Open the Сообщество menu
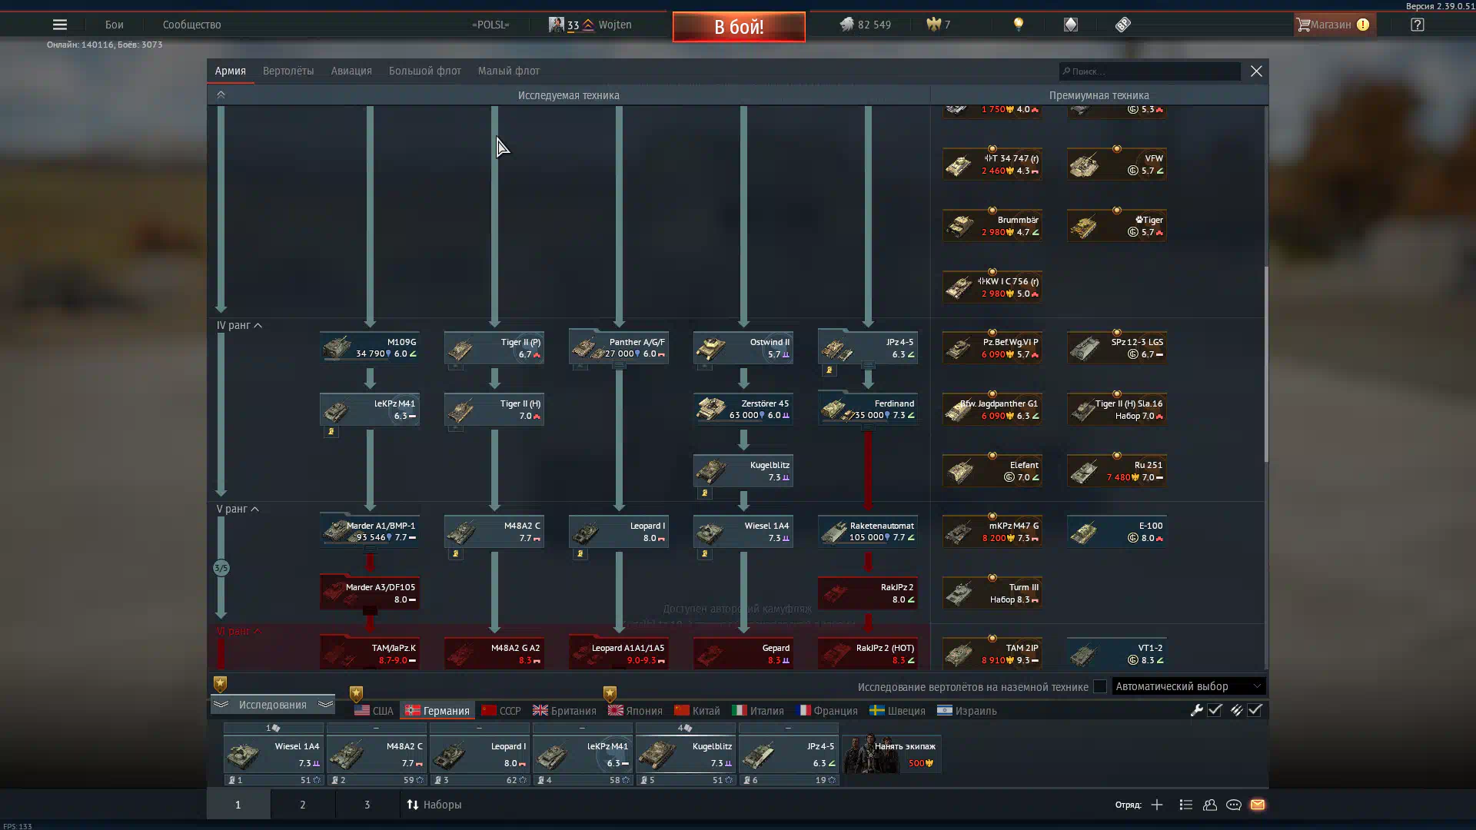 coord(191,25)
